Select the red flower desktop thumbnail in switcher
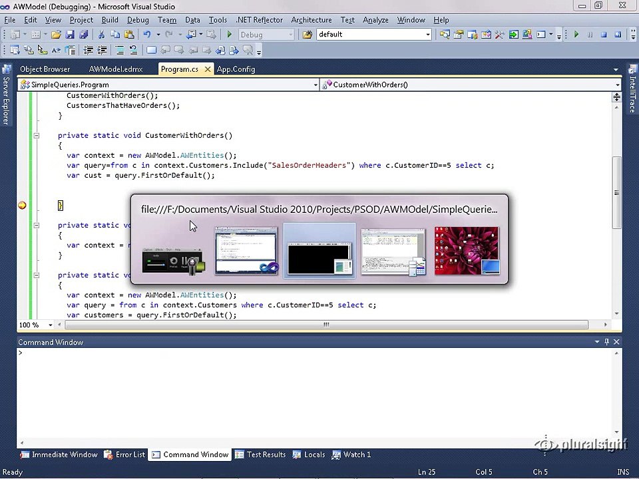 click(467, 251)
